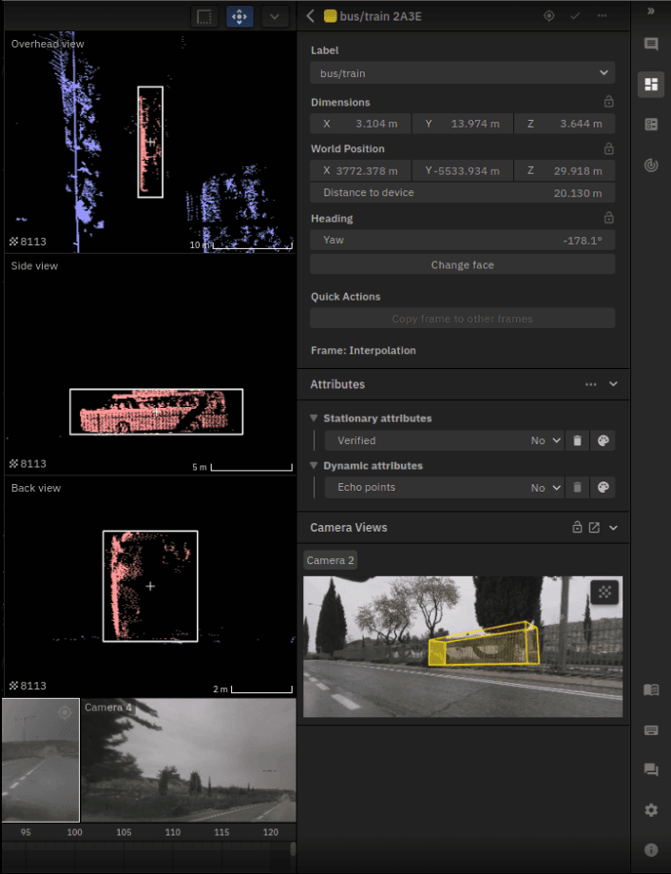
Task: Select the Camera 2 tab
Action: pyautogui.click(x=330, y=560)
